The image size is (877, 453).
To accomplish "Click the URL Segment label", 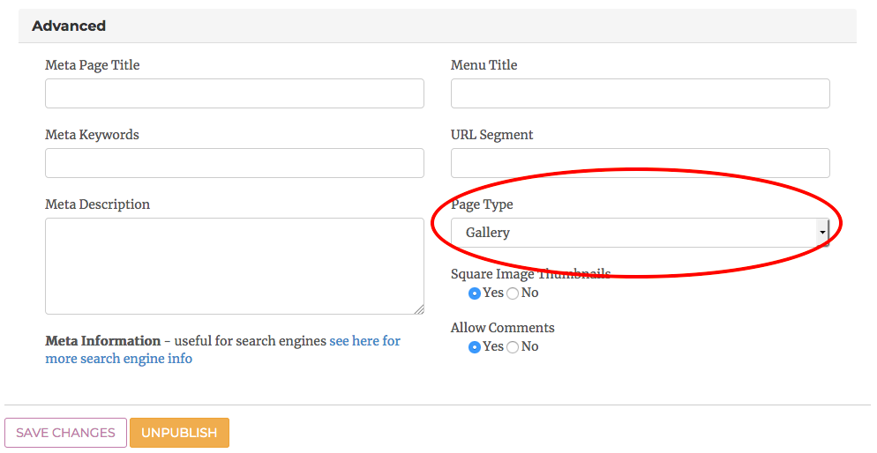I will pyautogui.click(x=491, y=135).
